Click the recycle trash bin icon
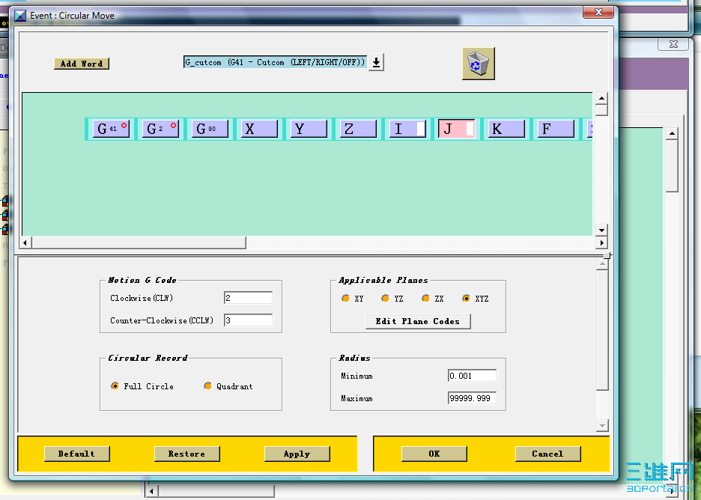The image size is (701, 500). tap(478, 64)
